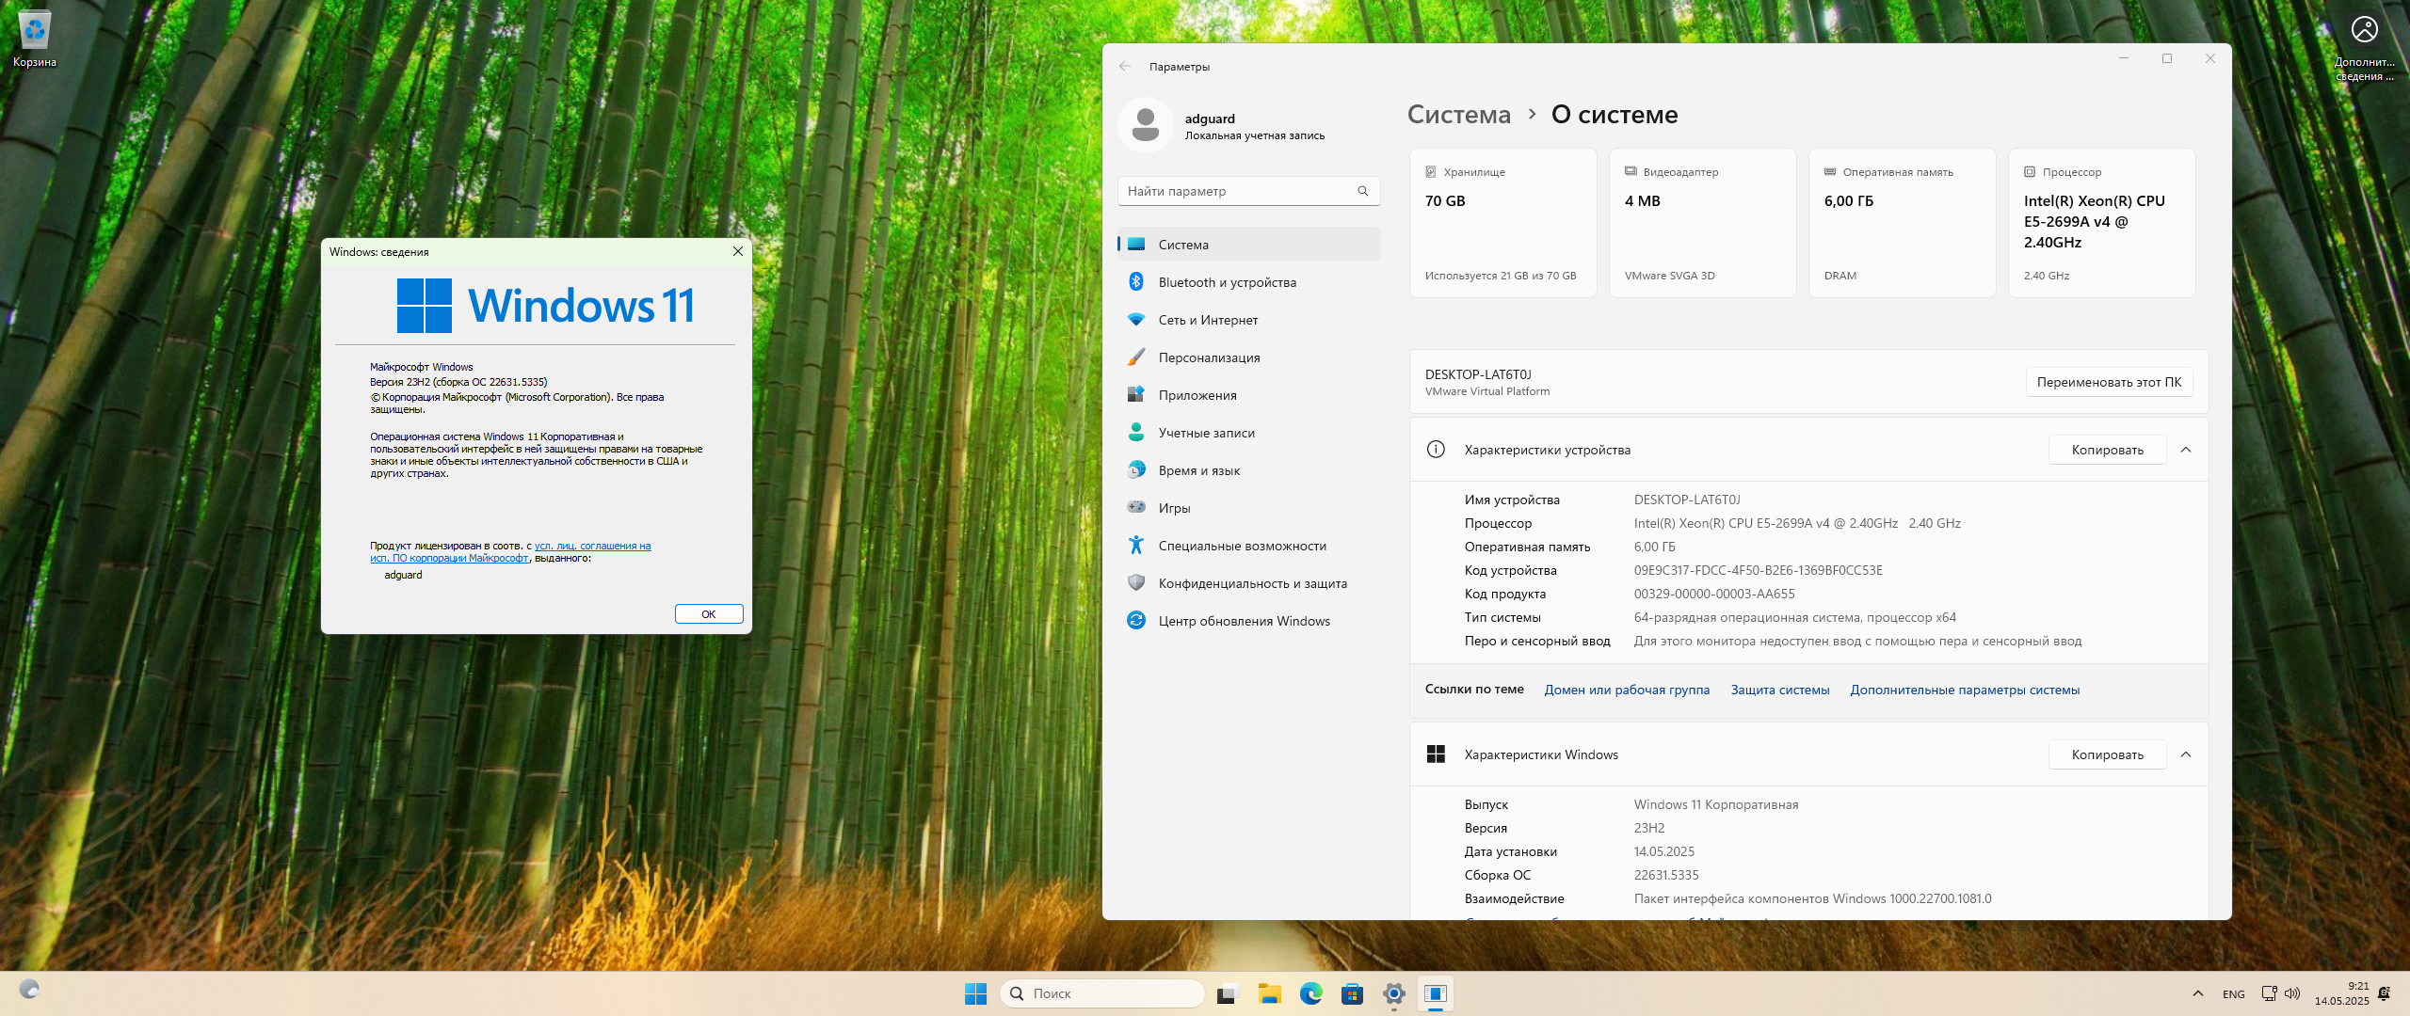Click the RAM 6,00 ГБ card
2410x1016 pixels.
pyautogui.click(x=1902, y=223)
